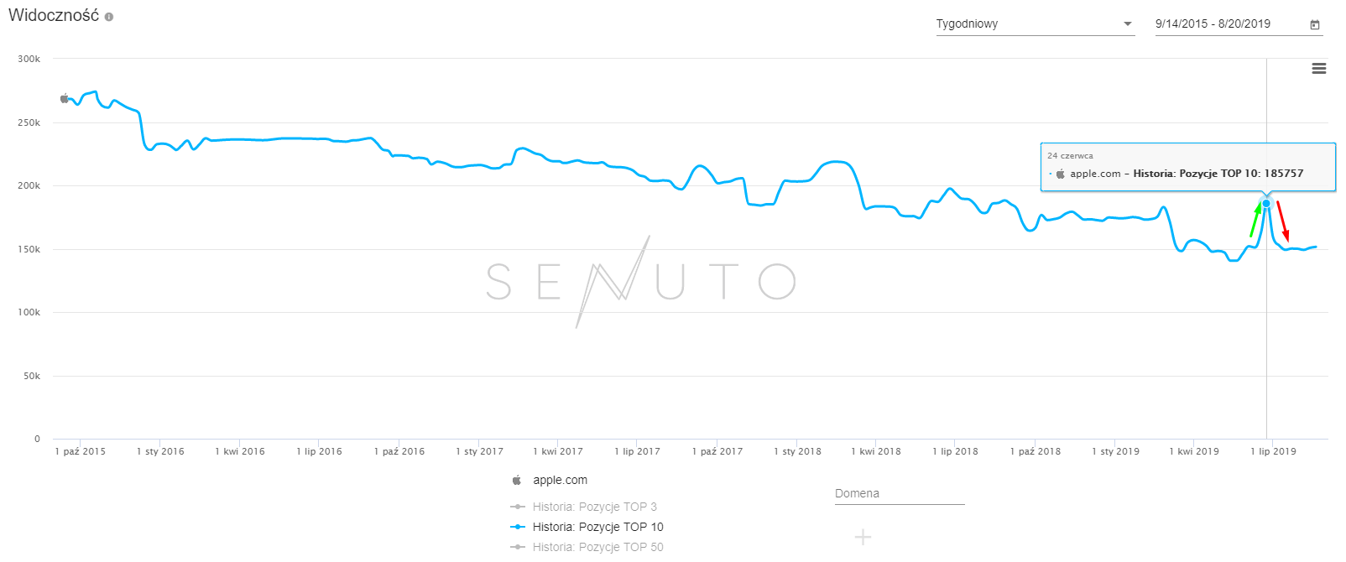Show the Historia: Pozycje TOP 3 series
Image resolution: width=1346 pixels, height=562 pixels.
[x=594, y=507]
